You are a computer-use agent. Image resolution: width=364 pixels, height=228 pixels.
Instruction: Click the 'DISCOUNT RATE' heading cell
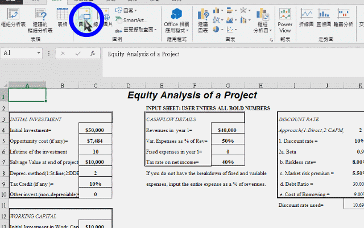[299, 119]
